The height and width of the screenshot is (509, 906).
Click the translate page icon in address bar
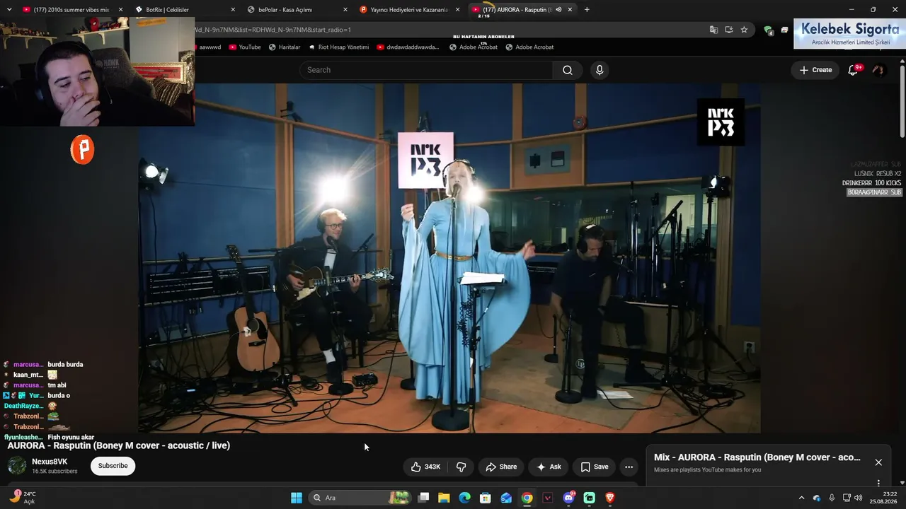pos(713,30)
